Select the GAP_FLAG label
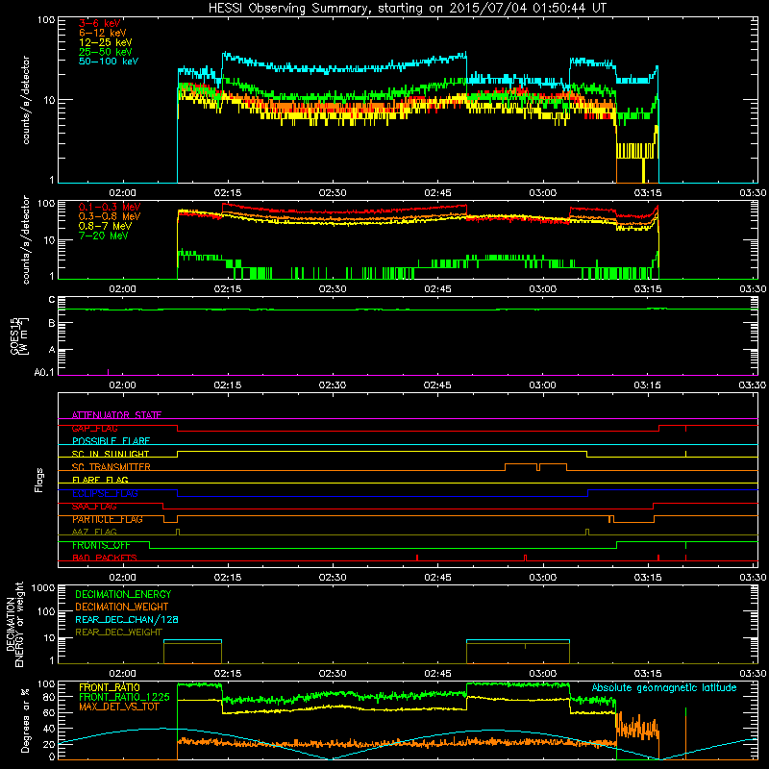Viewport: 769px width, 769px height. pos(94,428)
